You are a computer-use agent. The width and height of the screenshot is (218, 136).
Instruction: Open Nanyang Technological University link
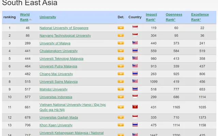coord(65,35)
